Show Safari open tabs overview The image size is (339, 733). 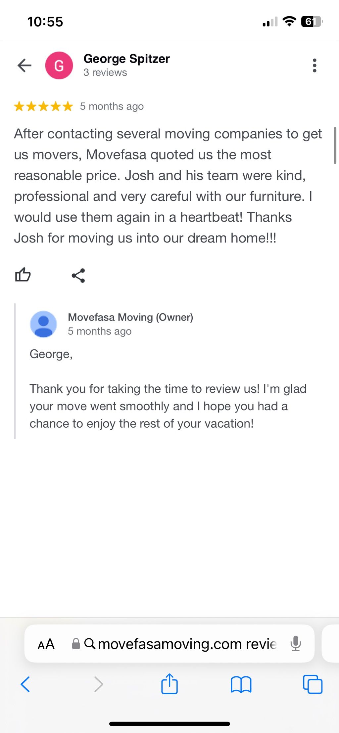click(313, 684)
